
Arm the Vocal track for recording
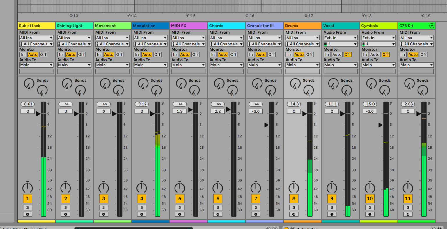(332, 214)
